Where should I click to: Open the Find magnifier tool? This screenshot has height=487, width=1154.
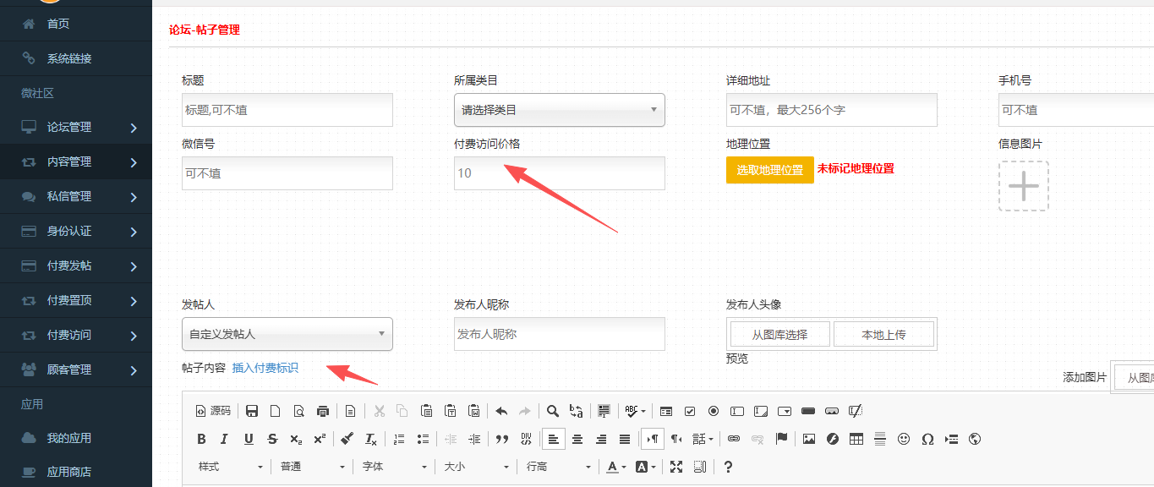tap(552, 411)
